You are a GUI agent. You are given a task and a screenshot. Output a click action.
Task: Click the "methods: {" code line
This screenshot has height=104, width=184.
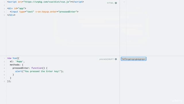(x=17, y=65)
